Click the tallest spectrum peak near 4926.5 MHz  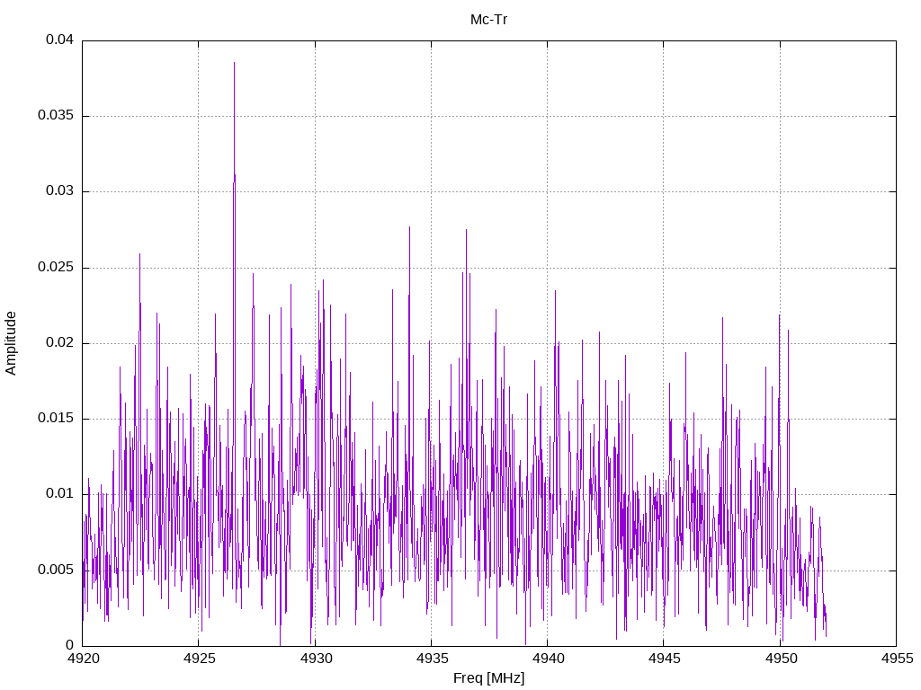tap(235, 64)
